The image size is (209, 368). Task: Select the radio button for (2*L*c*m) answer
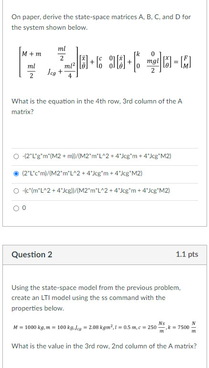point(16,174)
